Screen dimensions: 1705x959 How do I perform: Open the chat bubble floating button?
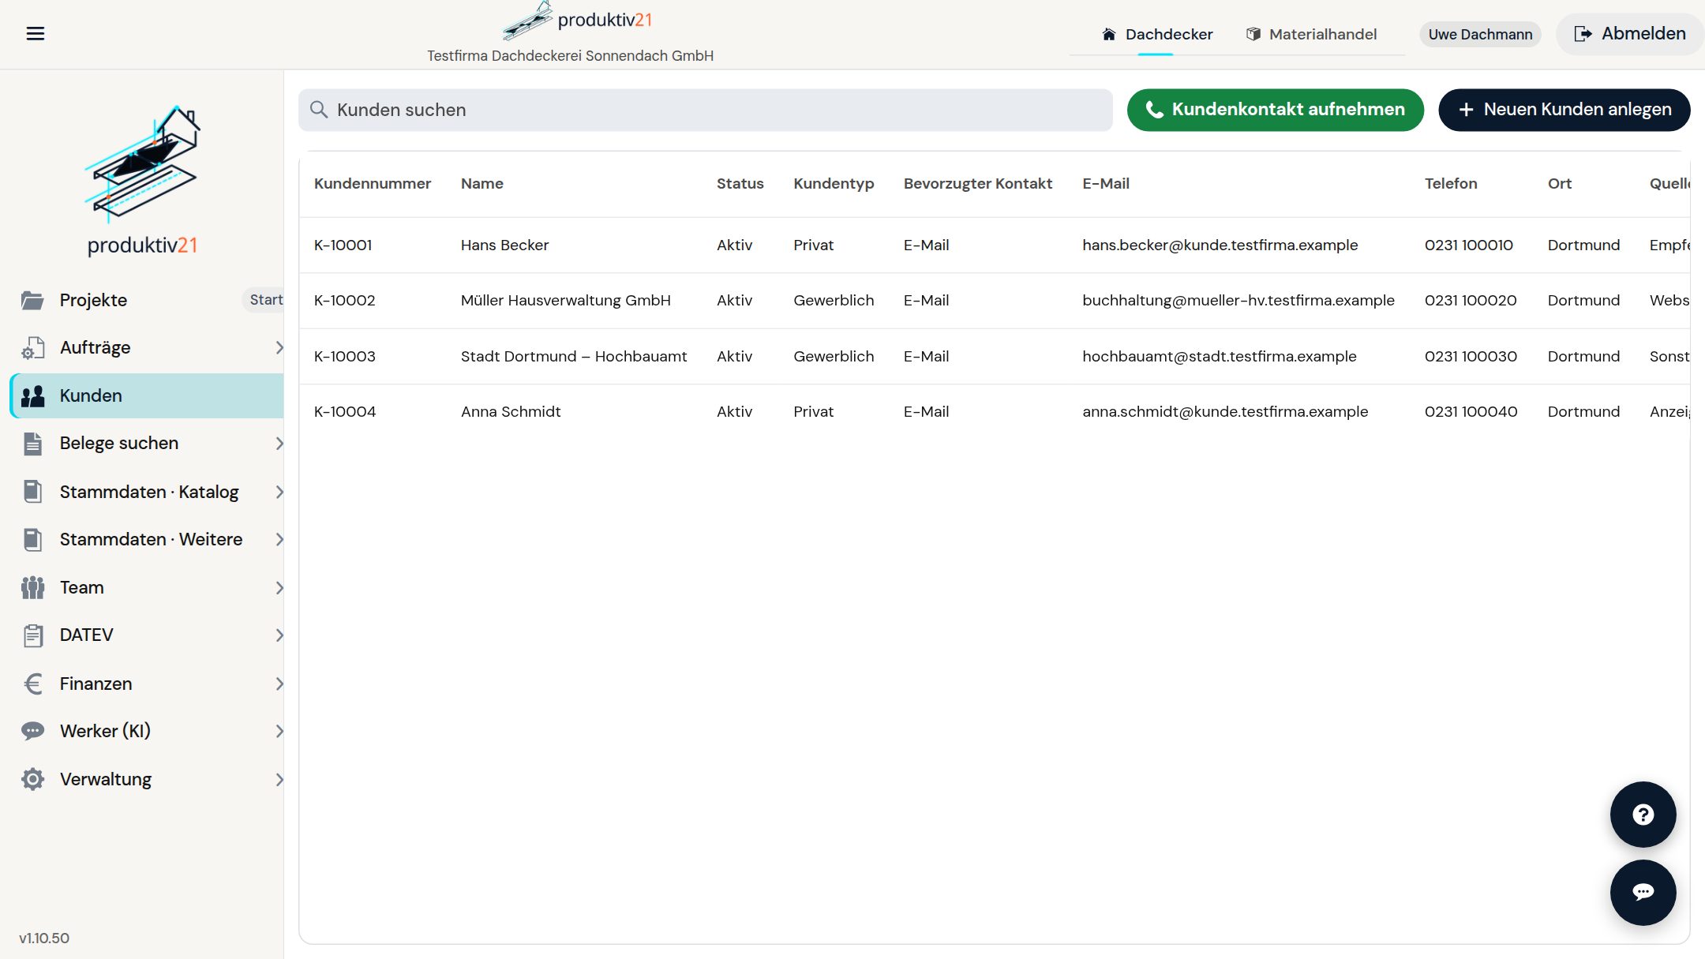[1643, 892]
